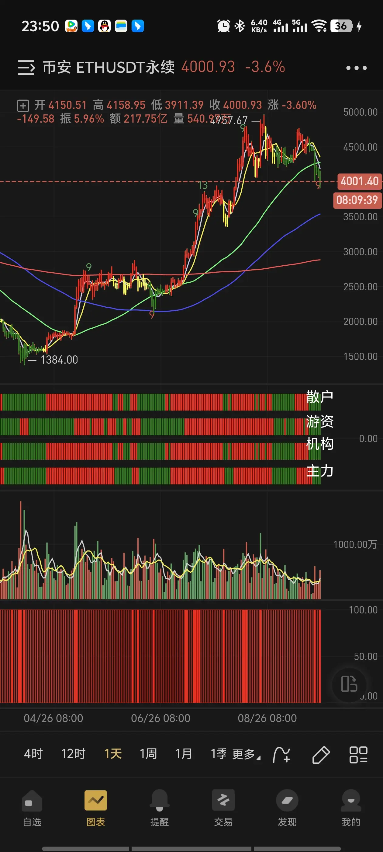Viewport: 383px width, 852px height.
Task: Open the side list menu icon
Action: point(26,68)
